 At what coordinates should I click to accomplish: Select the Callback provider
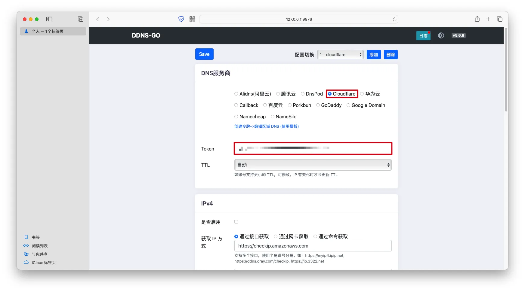[x=236, y=105]
